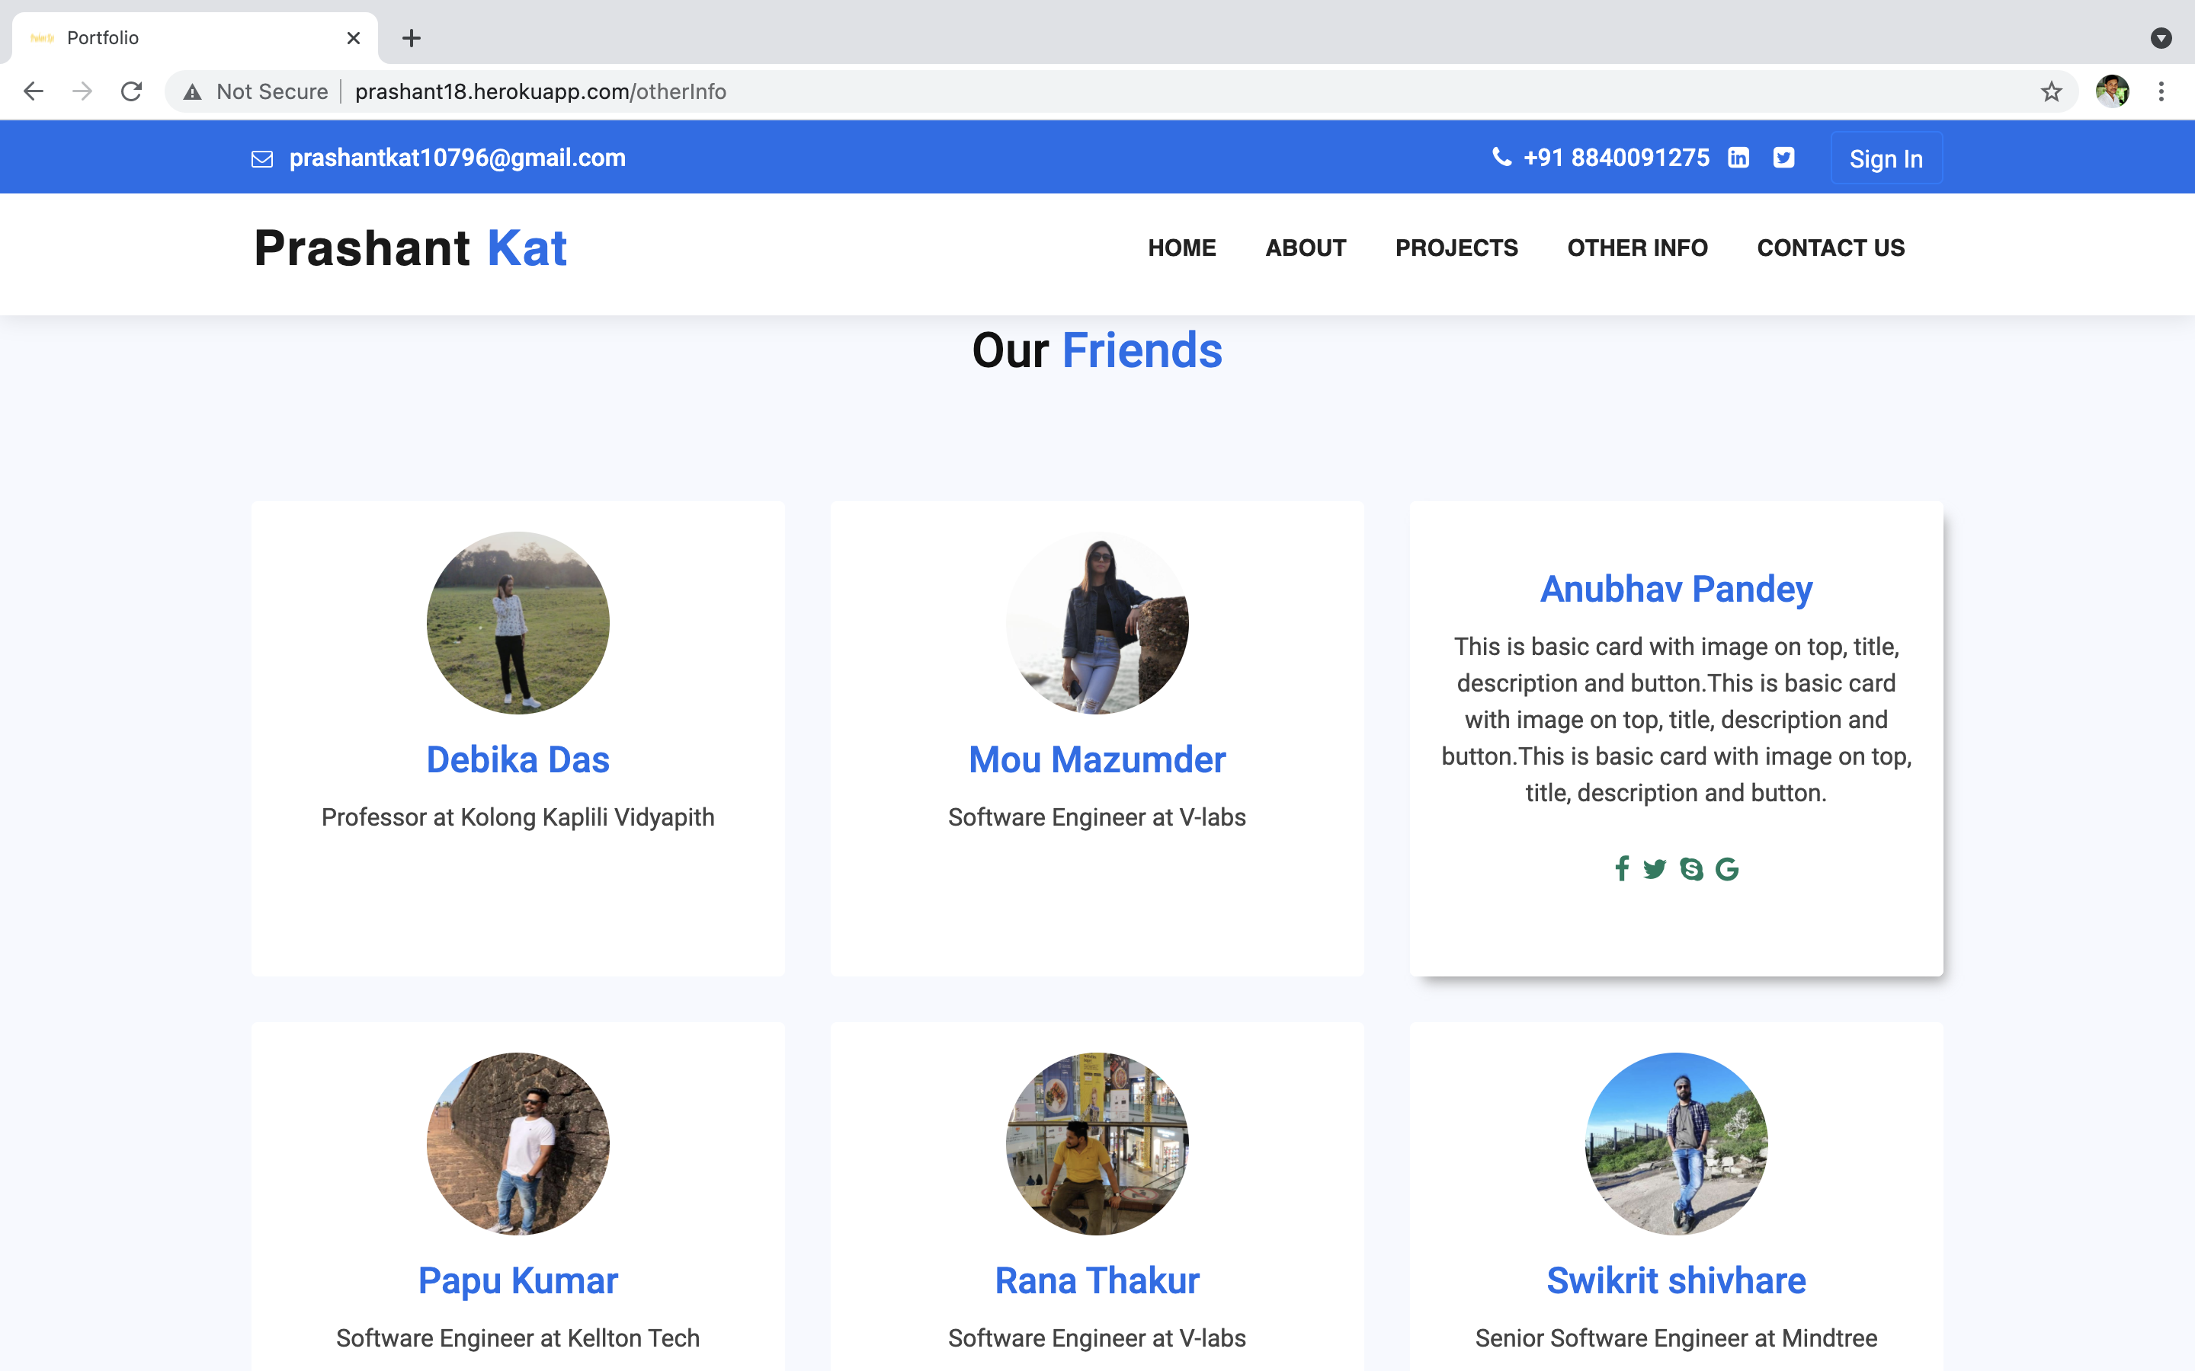The image size is (2195, 1371).
Task: Go forward in browser history
Action: [82, 91]
